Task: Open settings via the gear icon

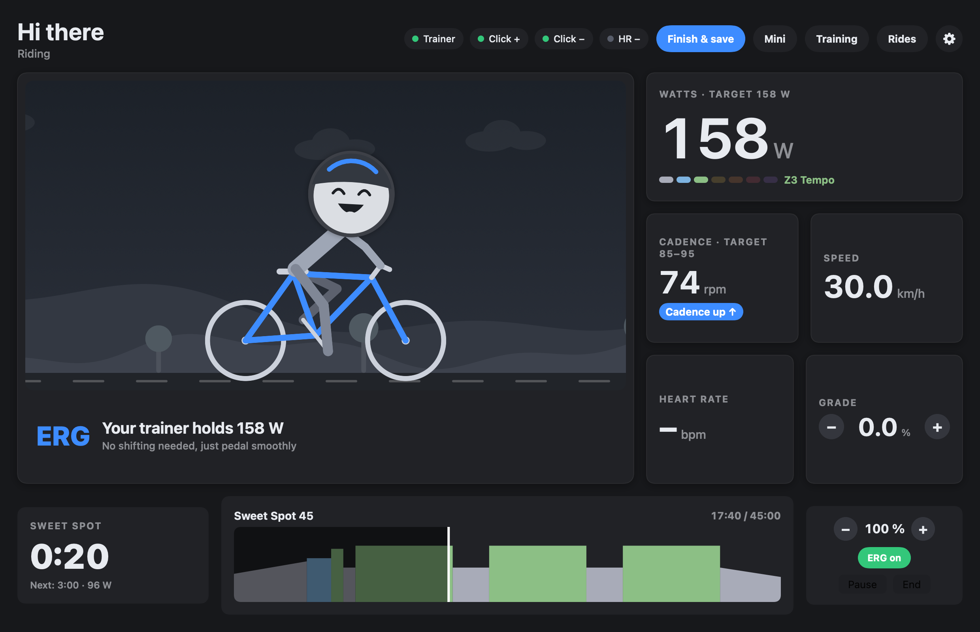Action: point(949,39)
